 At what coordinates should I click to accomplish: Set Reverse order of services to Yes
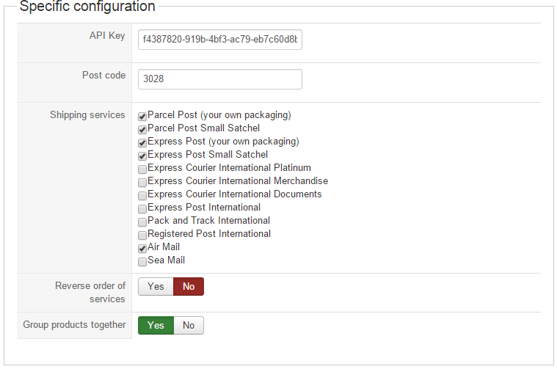pyautogui.click(x=156, y=286)
